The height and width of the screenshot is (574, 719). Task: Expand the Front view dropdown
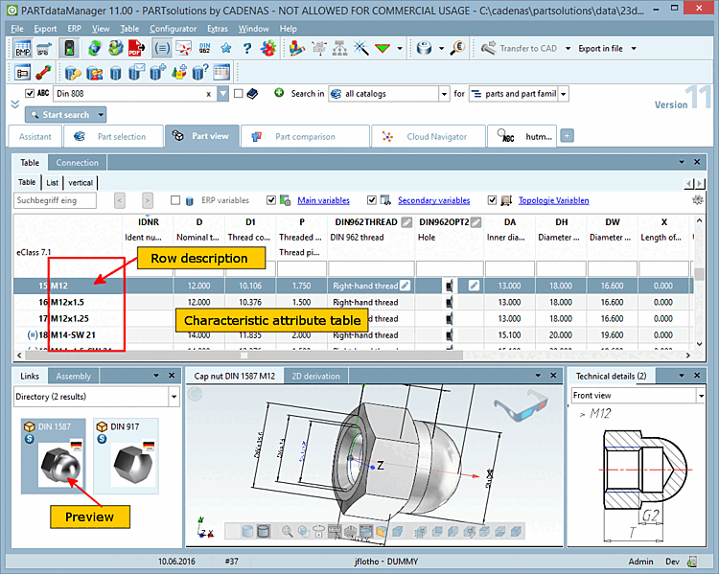pyautogui.click(x=701, y=395)
